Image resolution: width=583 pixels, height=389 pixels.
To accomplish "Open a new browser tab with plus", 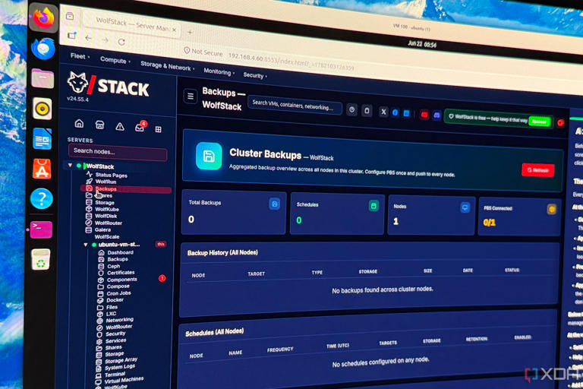I will coord(190,33).
